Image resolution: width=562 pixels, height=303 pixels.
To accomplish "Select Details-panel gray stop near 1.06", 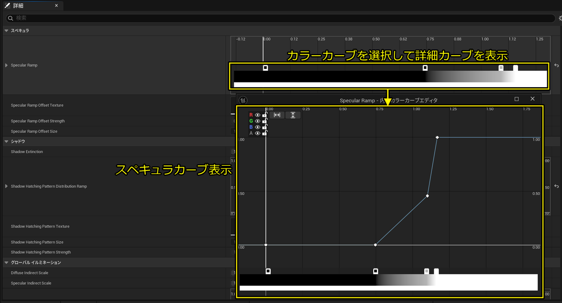I will tap(501, 68).
